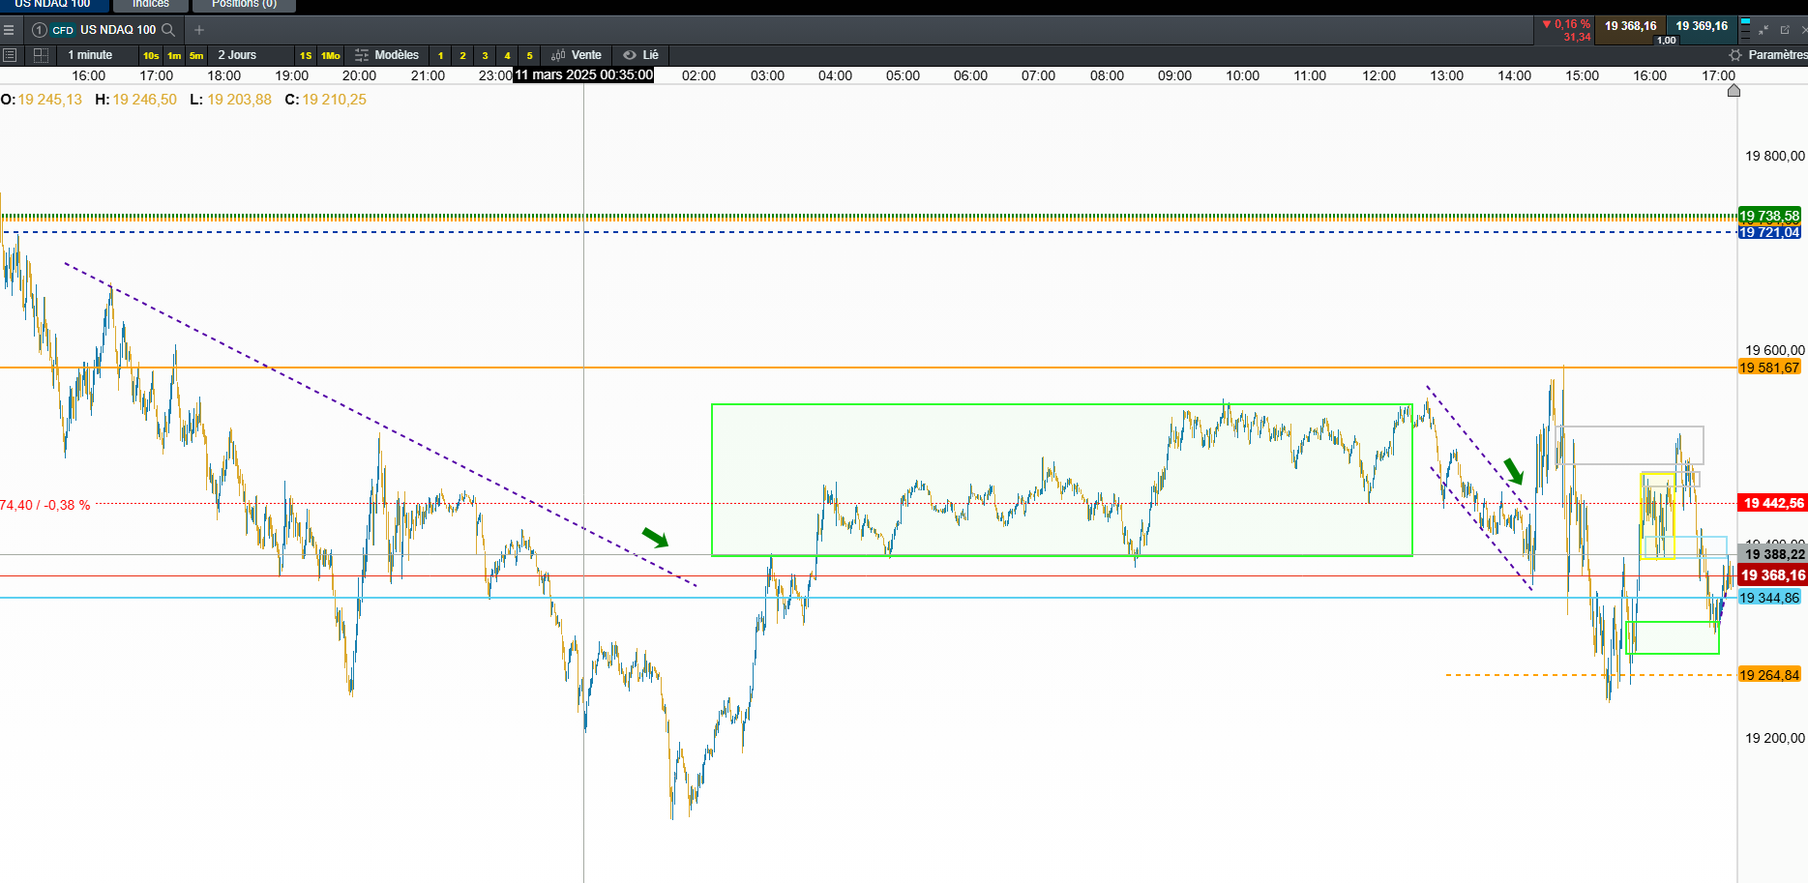1808x883 pixels.
Task: Select the 10s timeframe shortcut
Action: pos(151,55)
